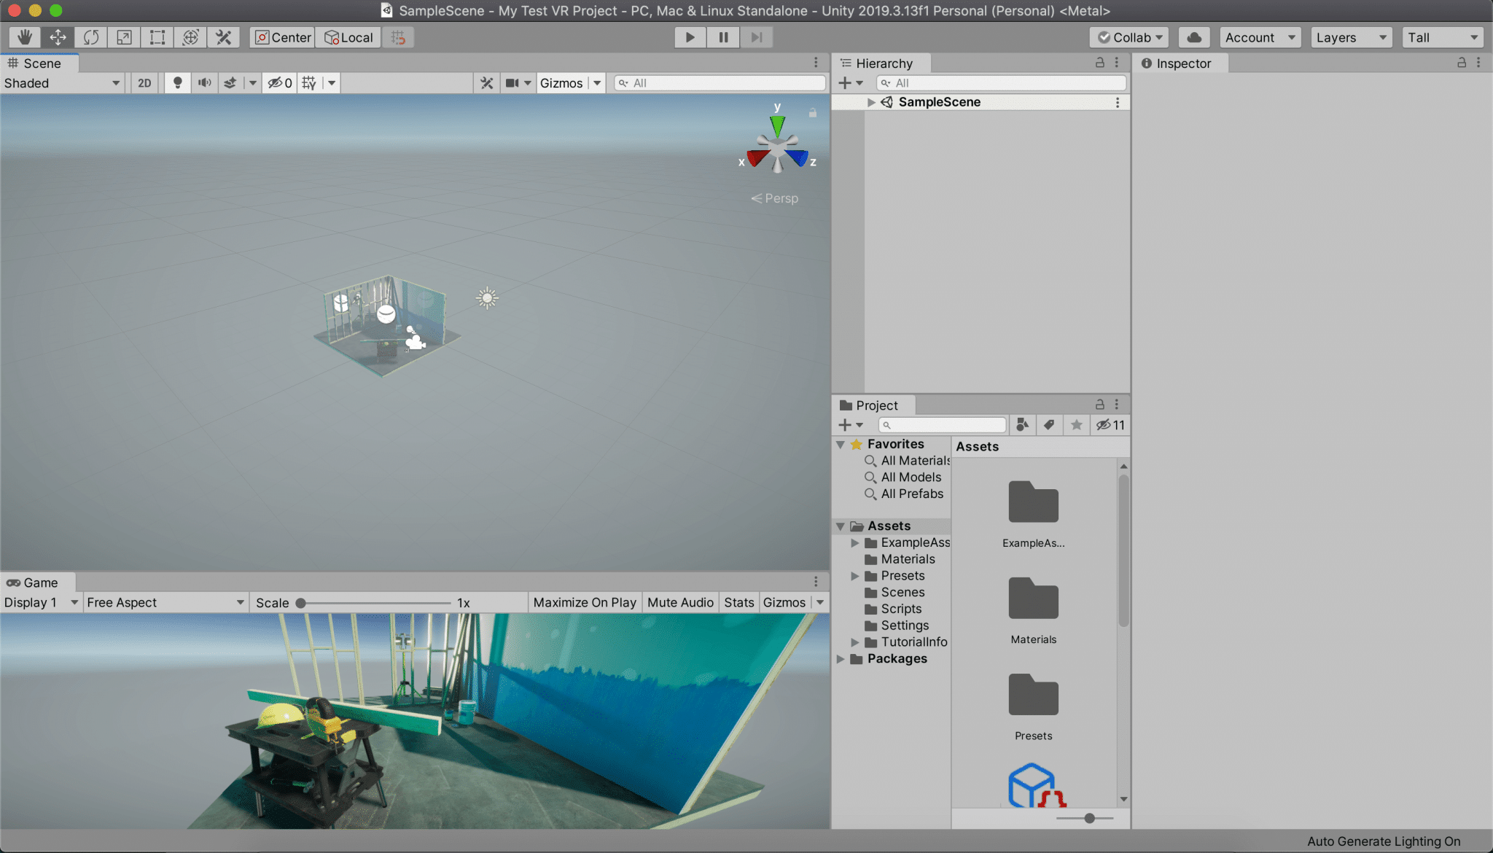Viewport: 1493px width, 853px height.
Task: Toggle 2D view mode in Scene
Action: click(144, 83)
